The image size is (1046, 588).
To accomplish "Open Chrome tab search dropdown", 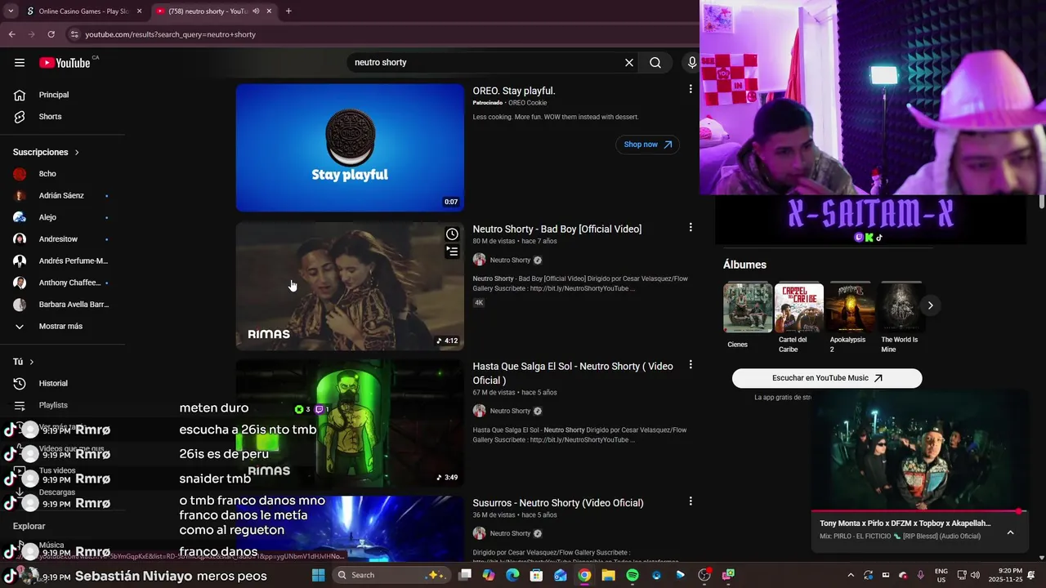I will (x=11, y=11).
